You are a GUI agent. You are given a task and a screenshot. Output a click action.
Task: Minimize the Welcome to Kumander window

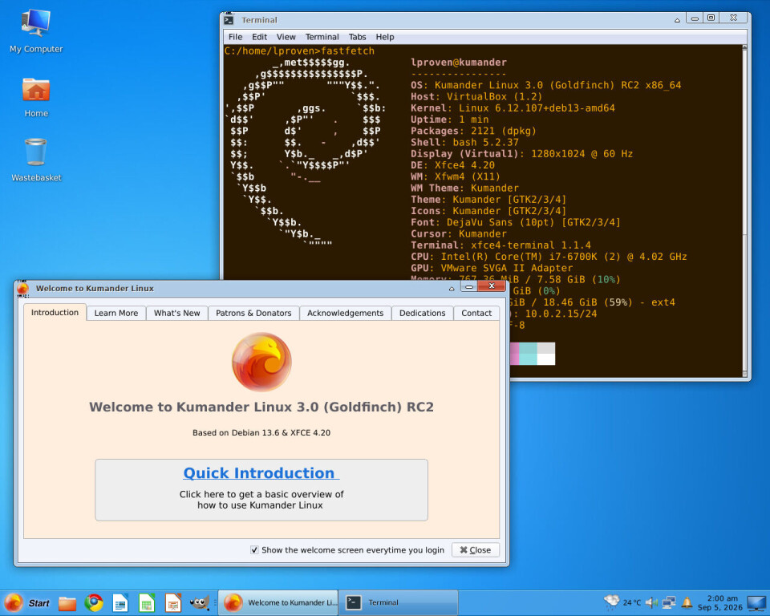[469, 286]
